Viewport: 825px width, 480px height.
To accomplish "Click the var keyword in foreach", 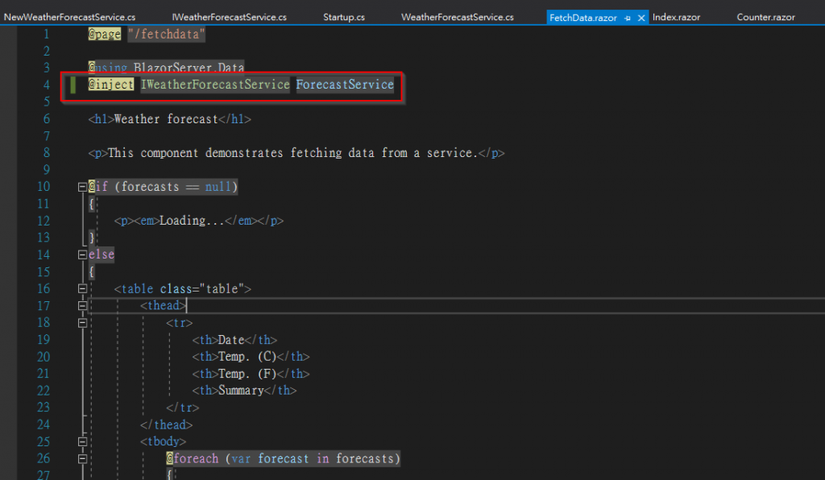I will coord(241,459).
